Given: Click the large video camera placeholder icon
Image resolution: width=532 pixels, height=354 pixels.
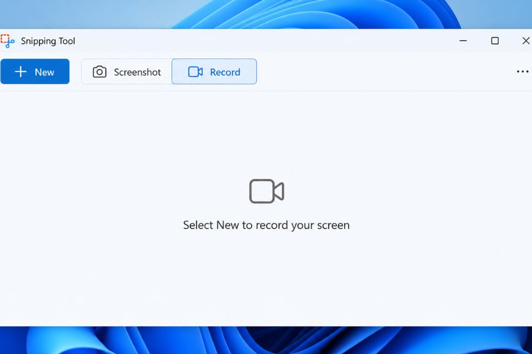Looking at the screenshot, I should coord(267,191).
